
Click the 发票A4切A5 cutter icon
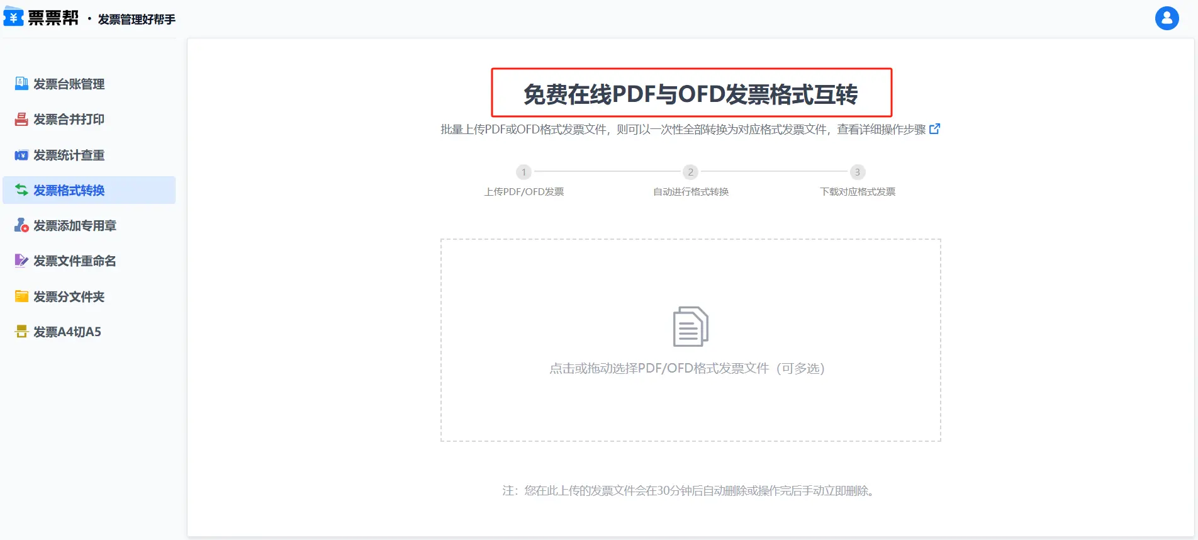click(21, 332)
